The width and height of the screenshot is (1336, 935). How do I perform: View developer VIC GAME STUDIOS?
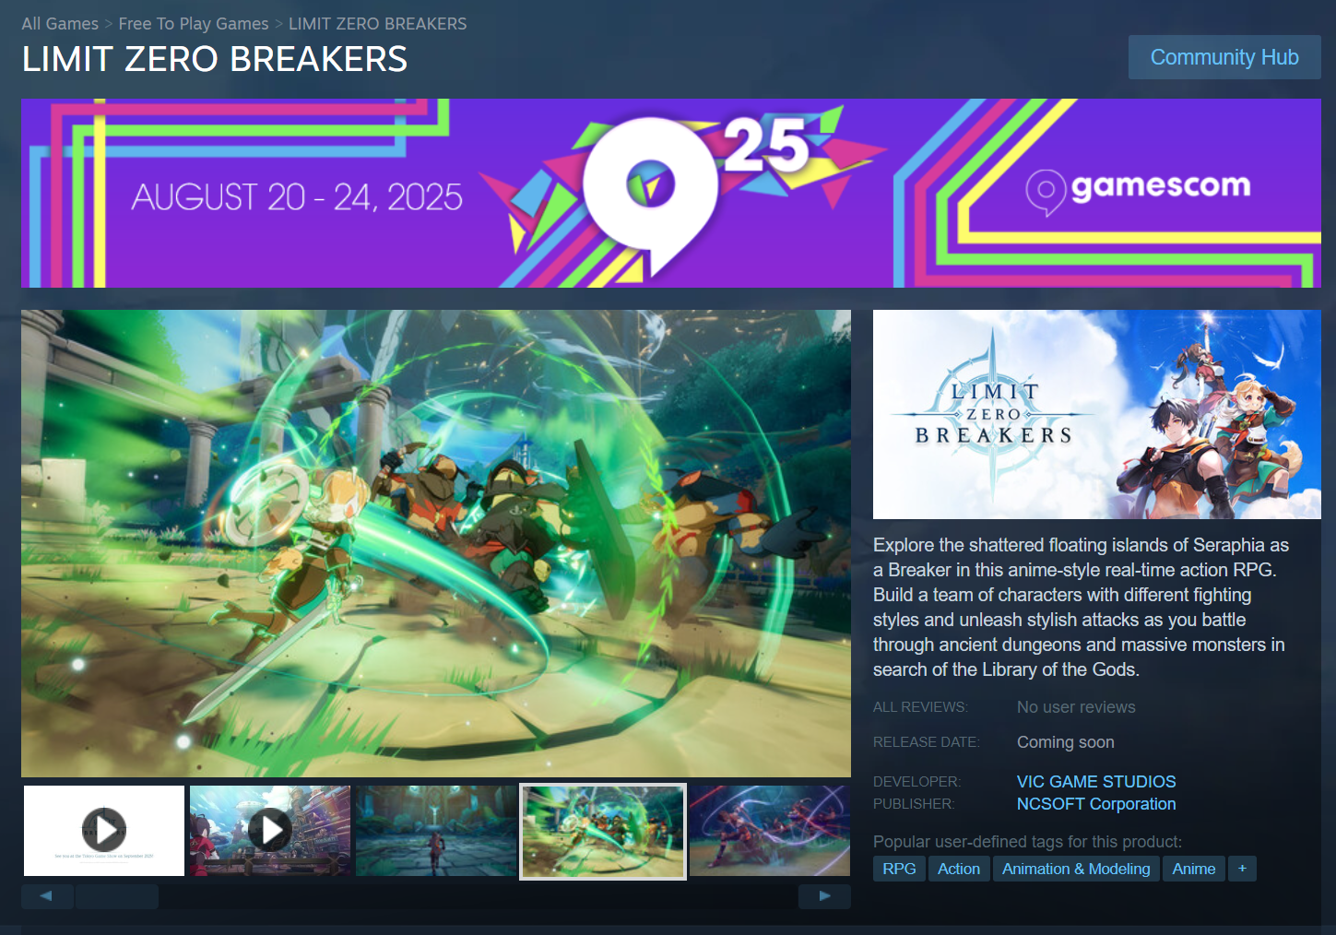click(1096, 782)
